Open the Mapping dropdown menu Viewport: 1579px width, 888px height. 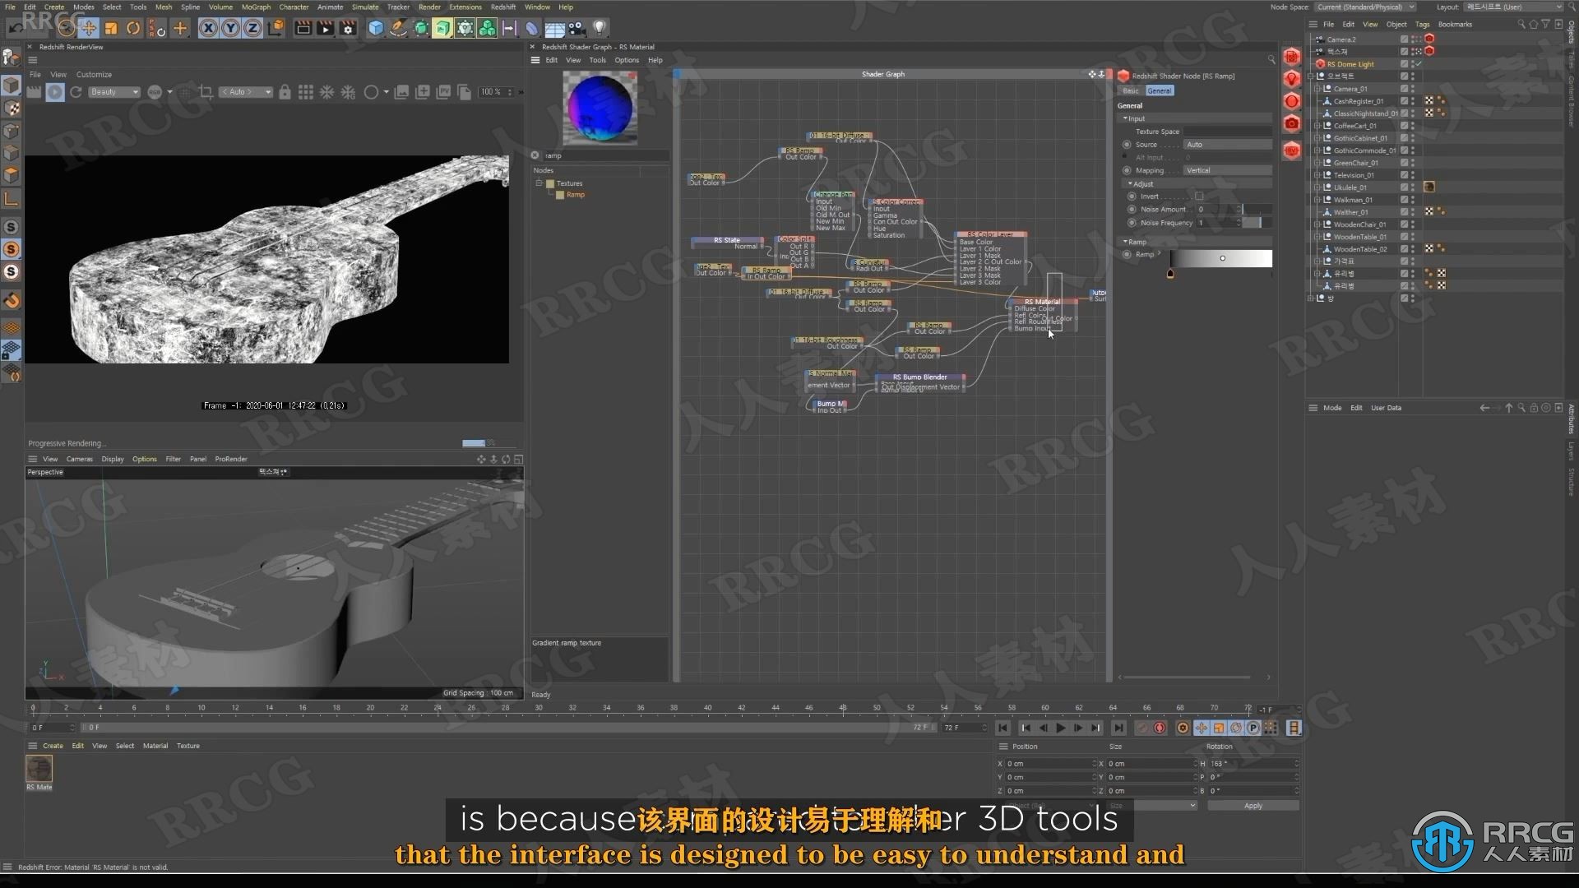click(x=1226, y=170)
